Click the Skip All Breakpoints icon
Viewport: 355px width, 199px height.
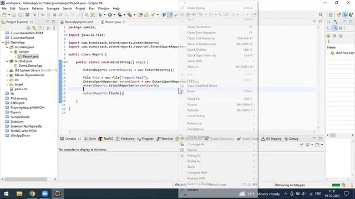point(34,15)
